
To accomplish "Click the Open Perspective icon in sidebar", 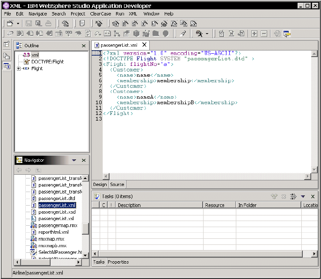I will click(x=7, y=44).
